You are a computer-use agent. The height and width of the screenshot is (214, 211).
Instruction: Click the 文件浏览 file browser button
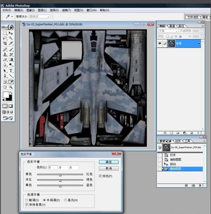[x=193, y=17]
